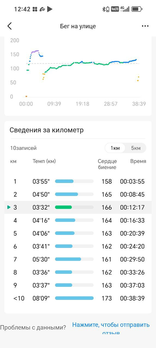The width and height of the screenshot is (156, 348).
Task: Tap the Bluetooth status icon
Action: coord(104,9)
